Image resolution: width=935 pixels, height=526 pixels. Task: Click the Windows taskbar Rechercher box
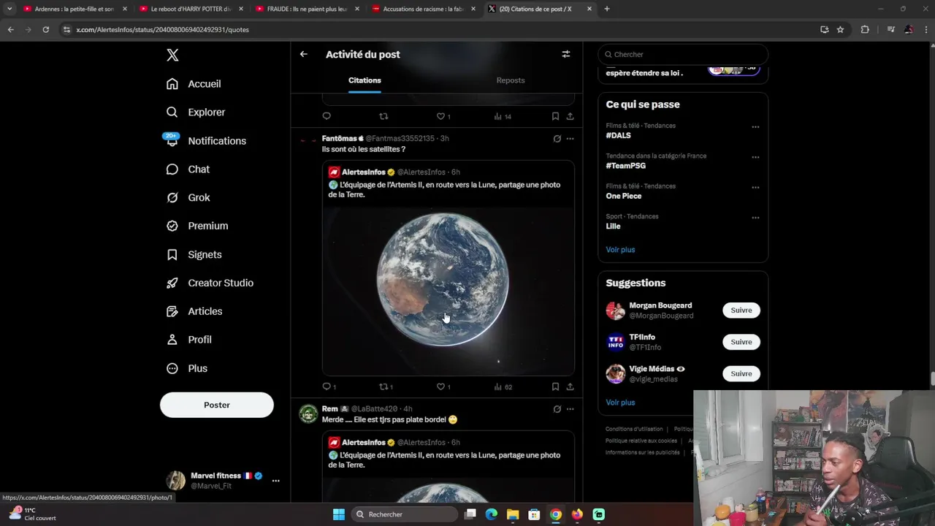coord(403,514)
